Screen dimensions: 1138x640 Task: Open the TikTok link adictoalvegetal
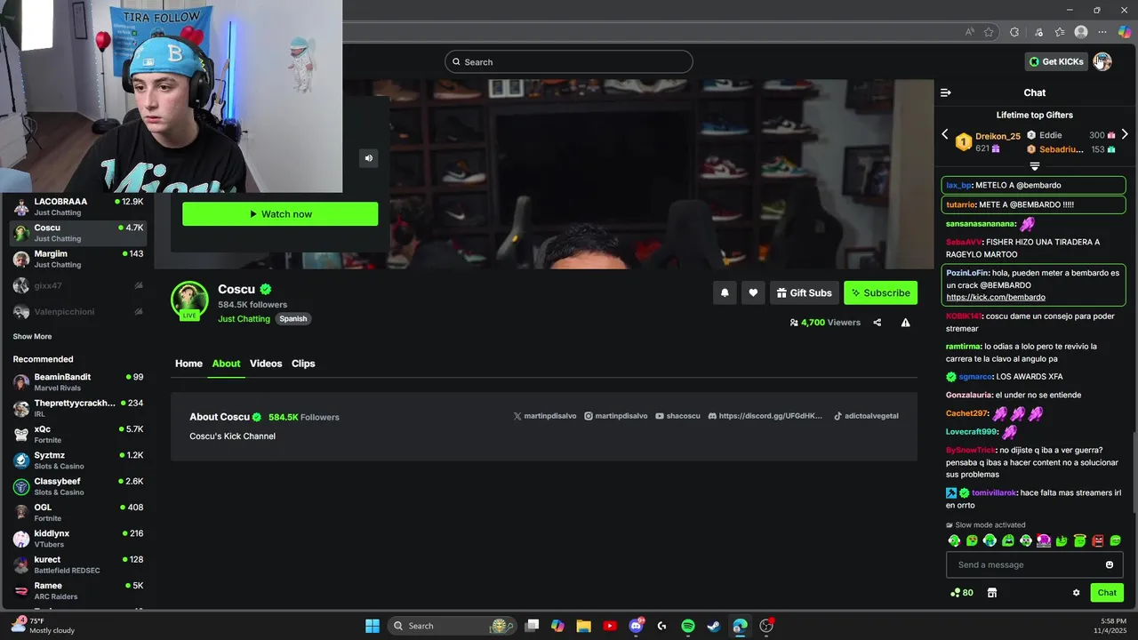point(866,416)
